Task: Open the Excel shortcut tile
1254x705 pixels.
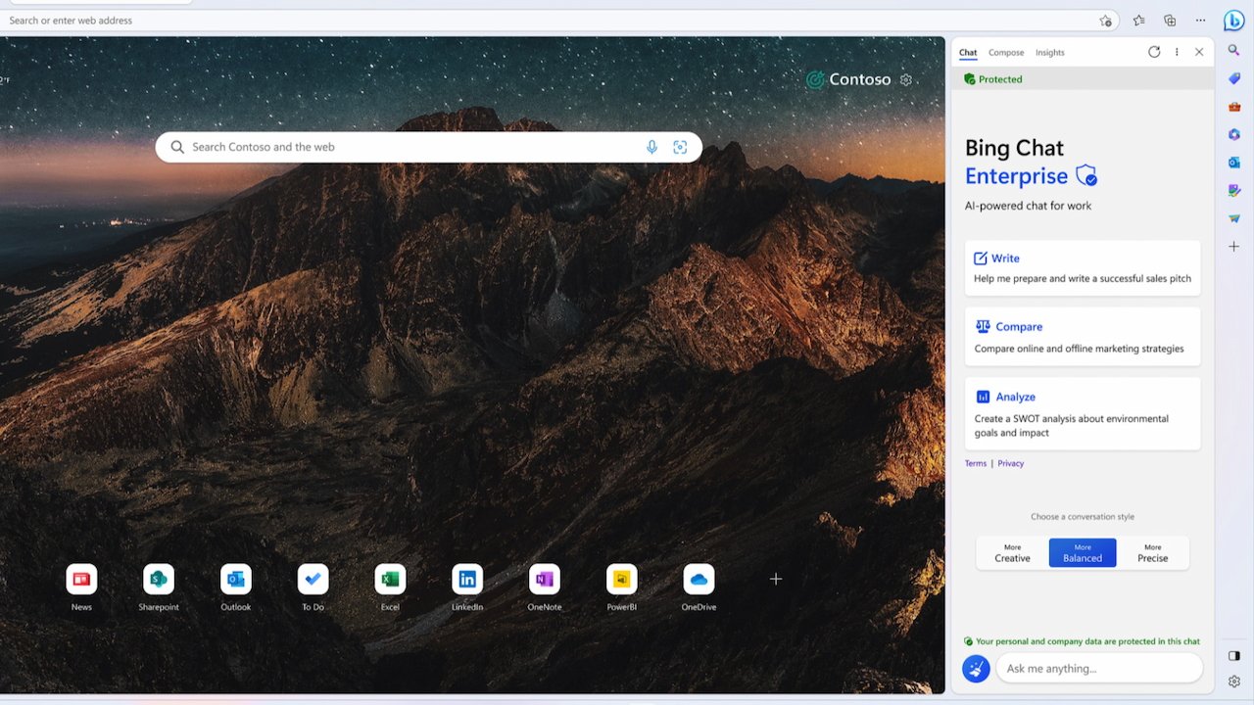Action: coord(390,580)
